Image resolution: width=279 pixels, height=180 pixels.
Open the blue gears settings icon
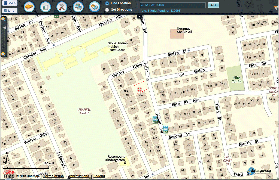tap(95, 7)
